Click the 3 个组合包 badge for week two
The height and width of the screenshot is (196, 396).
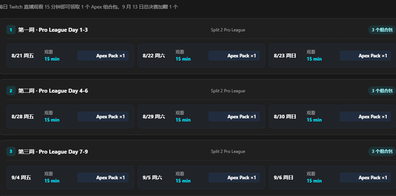point(382,91)
